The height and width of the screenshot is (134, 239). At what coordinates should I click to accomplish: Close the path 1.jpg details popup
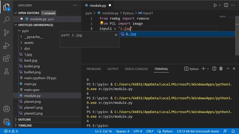(116, 35)
